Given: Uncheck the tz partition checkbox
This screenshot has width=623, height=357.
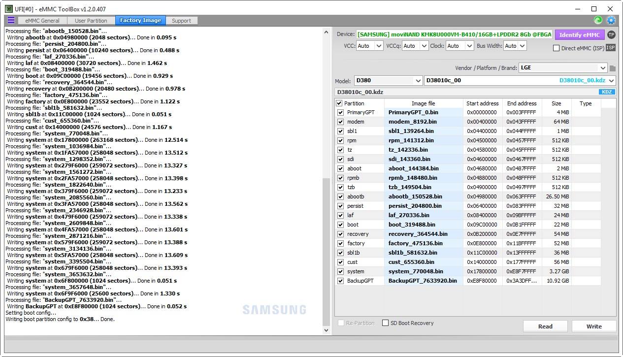Looking at the screenshot, I should click(x=340, y=150).
